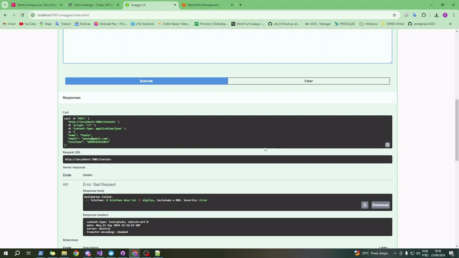Click the Request URL http://localhost:5001/Contato
459x258 pixels.
tap(88, 159)
